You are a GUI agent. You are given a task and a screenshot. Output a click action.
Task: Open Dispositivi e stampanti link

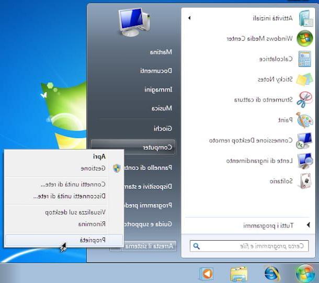[x=148, y=186]
